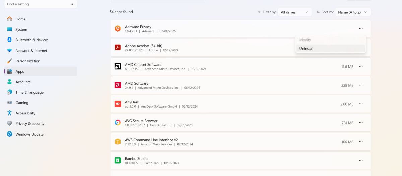The image size is (402, 176).
Task: Open the Personalization brush icon
Action: point(9,61)
